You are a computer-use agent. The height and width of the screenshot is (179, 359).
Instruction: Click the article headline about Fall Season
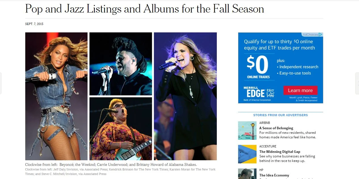click(x=144, y=9)
